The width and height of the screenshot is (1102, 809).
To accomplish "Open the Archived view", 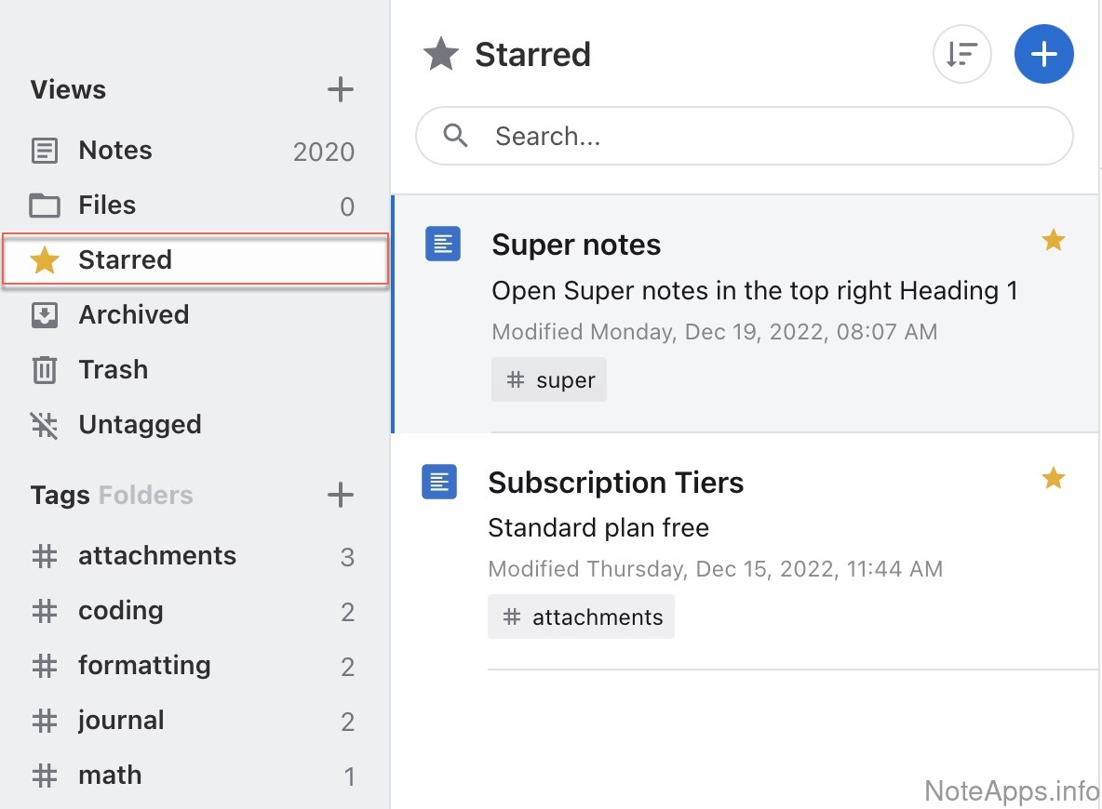I will (x=133, y=315).
